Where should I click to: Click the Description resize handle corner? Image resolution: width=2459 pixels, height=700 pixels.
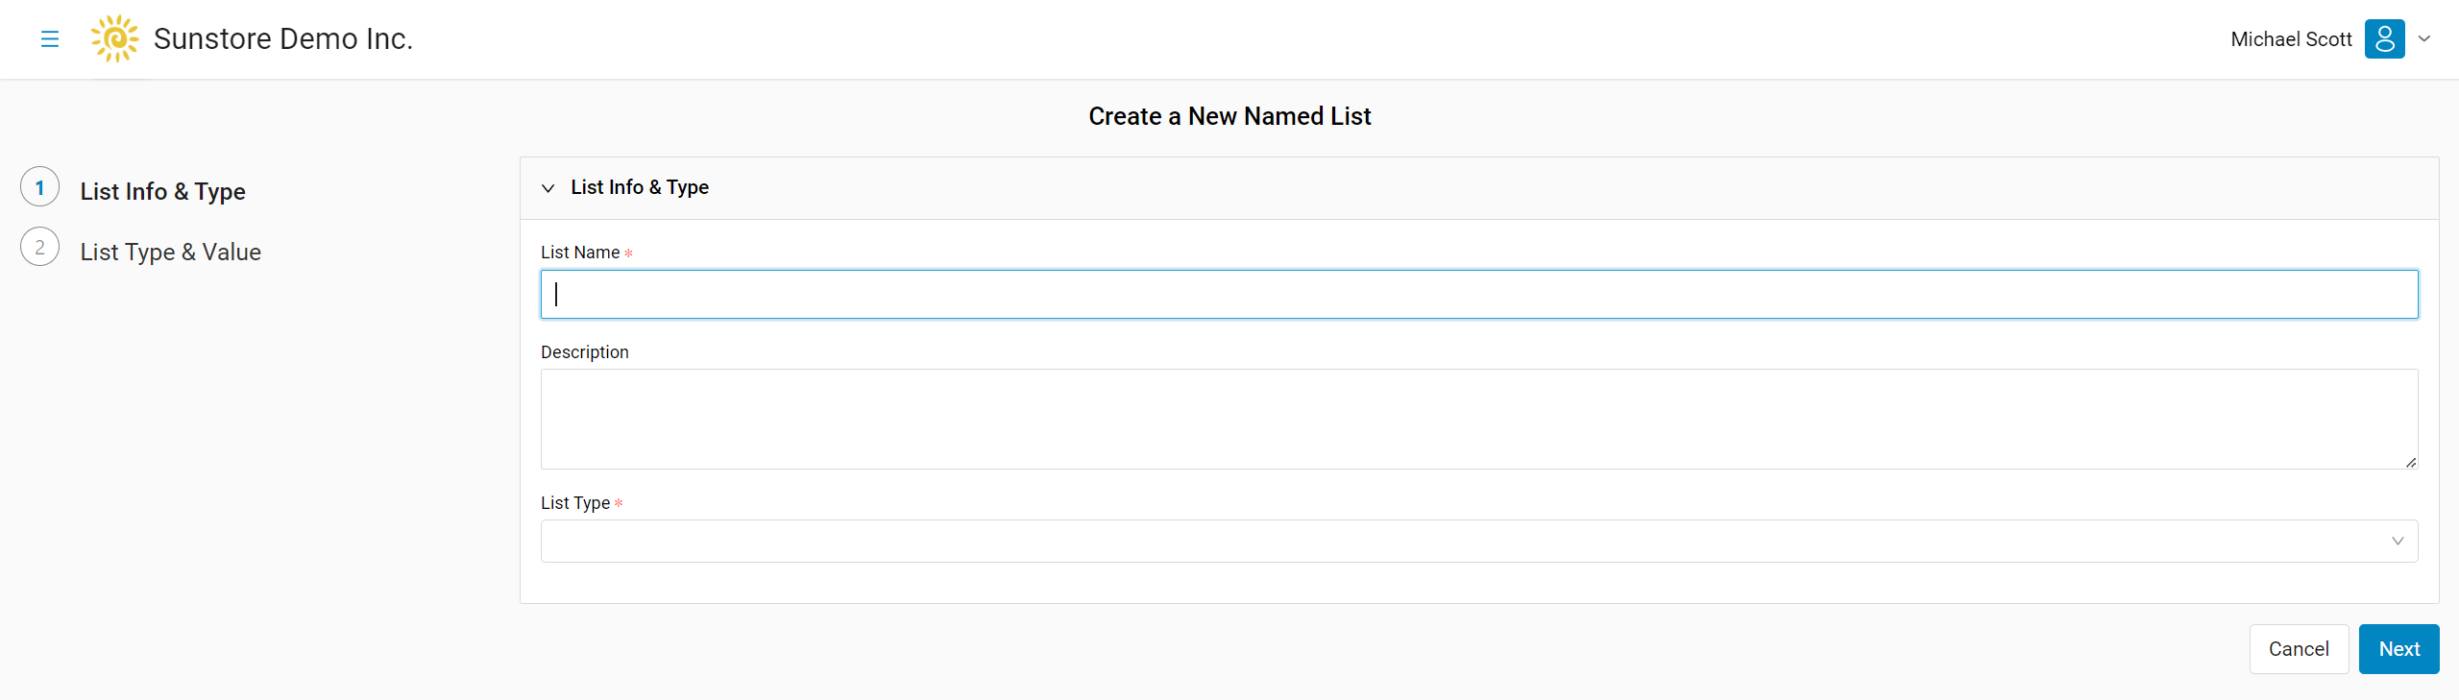pyautogui.click(x=2411, y=462)
